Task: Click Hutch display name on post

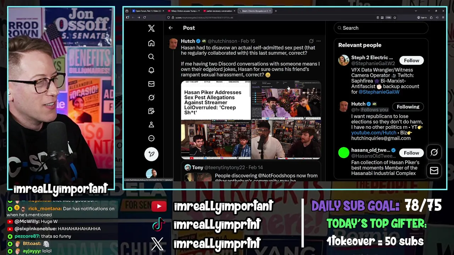Action: (188, 41)
